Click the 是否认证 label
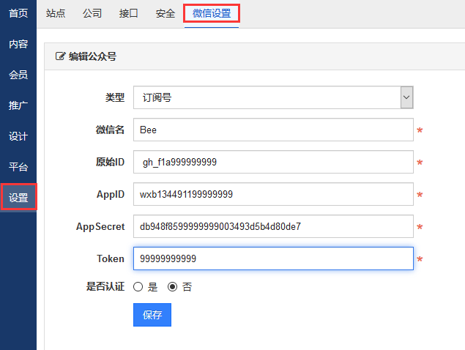This screenshot has width=465, height=350. [105, 286]
